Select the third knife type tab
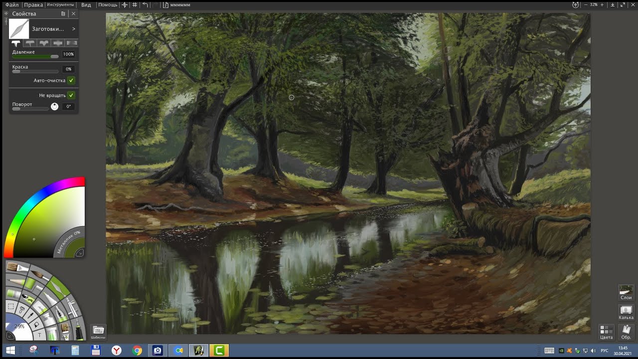 click(44, 43)
